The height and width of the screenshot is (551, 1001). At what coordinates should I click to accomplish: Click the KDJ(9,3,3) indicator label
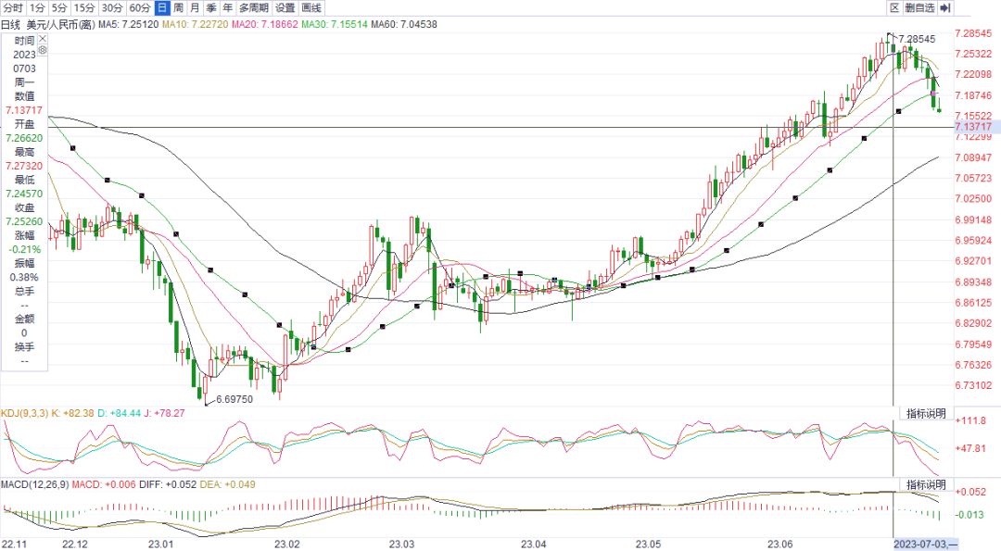point(24,413)
